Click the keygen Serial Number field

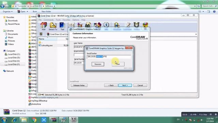(109, 57)
